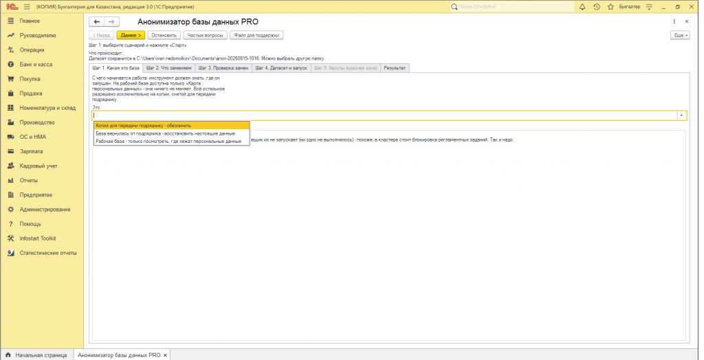Open the Банк и касса section label
The image size is (704, 360).
(36, 65)
